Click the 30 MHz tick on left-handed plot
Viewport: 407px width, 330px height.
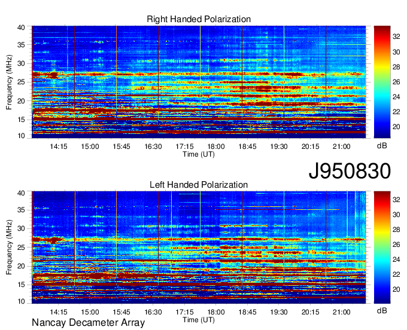(21, 228)
